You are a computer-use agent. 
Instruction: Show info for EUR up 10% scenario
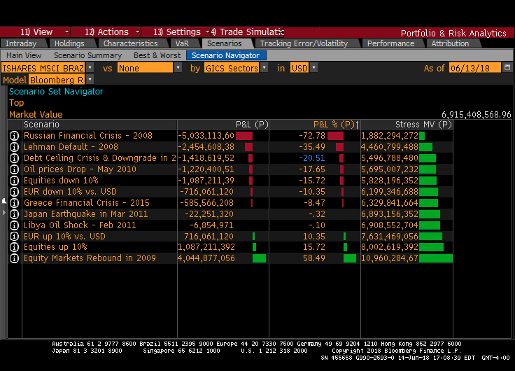14,237
